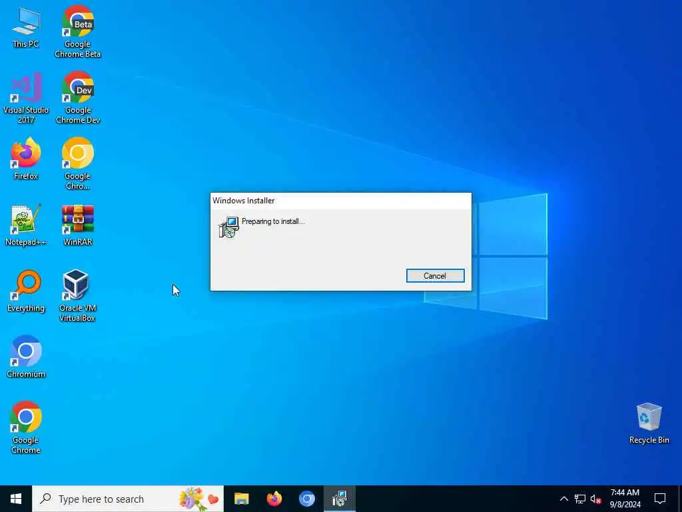Select the yellow Google Chrome Canary shortcut
This screenshot has height=512, width=682.
[x=77, y=164]
